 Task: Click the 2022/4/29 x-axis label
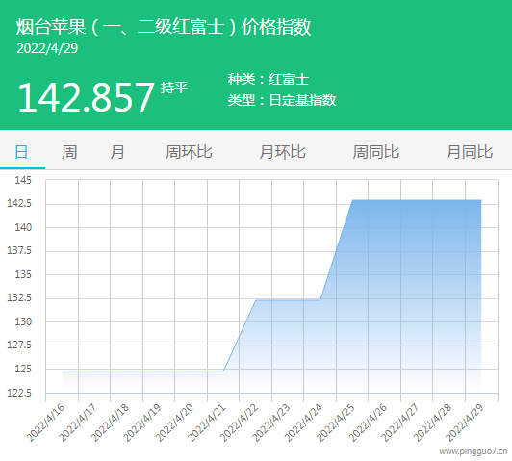click(465, 423)
